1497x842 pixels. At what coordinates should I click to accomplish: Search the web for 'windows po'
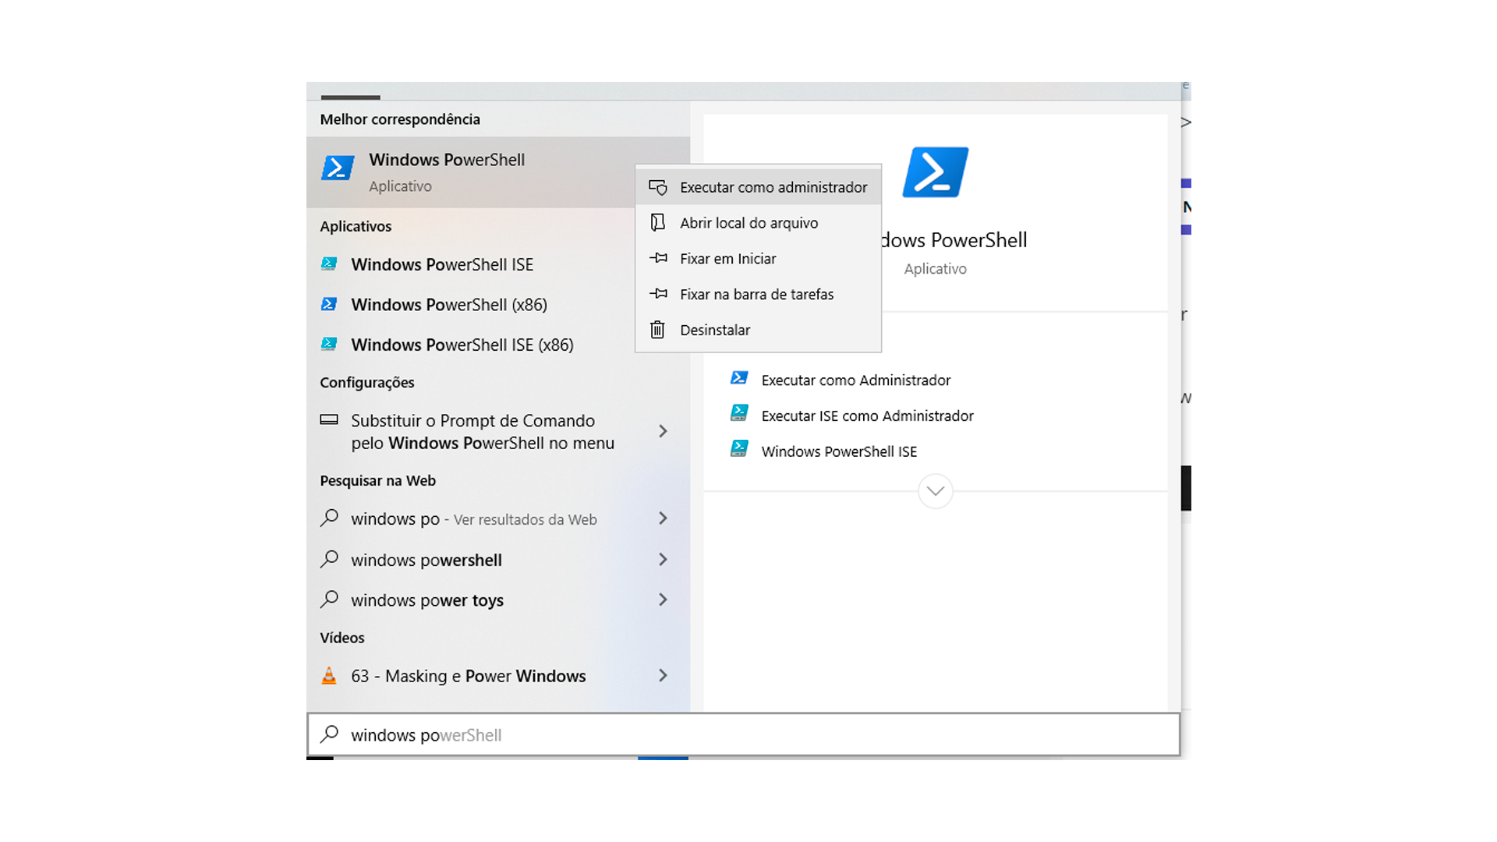coord(498,519)
